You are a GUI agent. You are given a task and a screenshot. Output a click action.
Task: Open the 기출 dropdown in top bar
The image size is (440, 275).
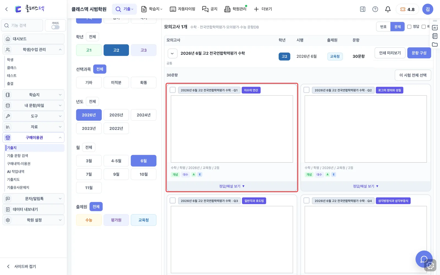coord(124,9)
